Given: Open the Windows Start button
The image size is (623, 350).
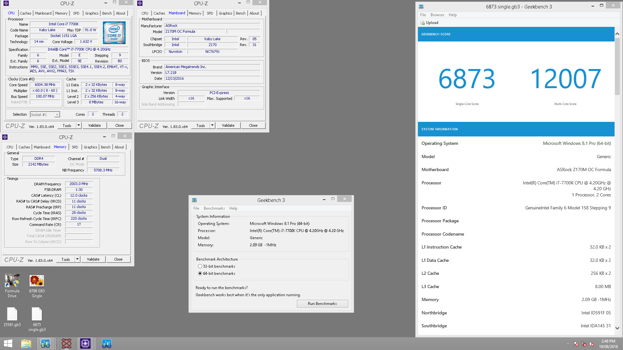Looking at the screenshot, I should pos(8,344).
